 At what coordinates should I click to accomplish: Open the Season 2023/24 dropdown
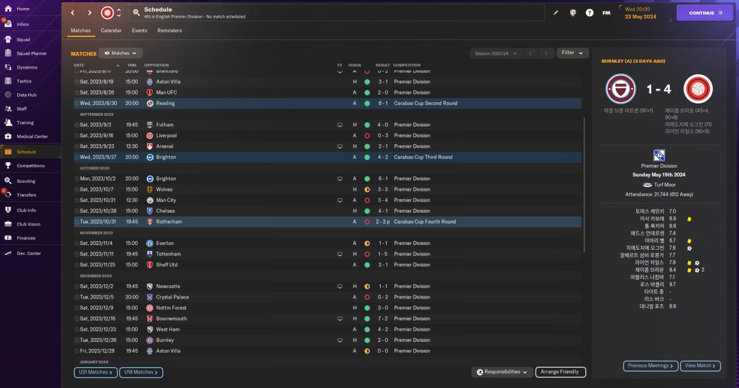click(497, 53)
